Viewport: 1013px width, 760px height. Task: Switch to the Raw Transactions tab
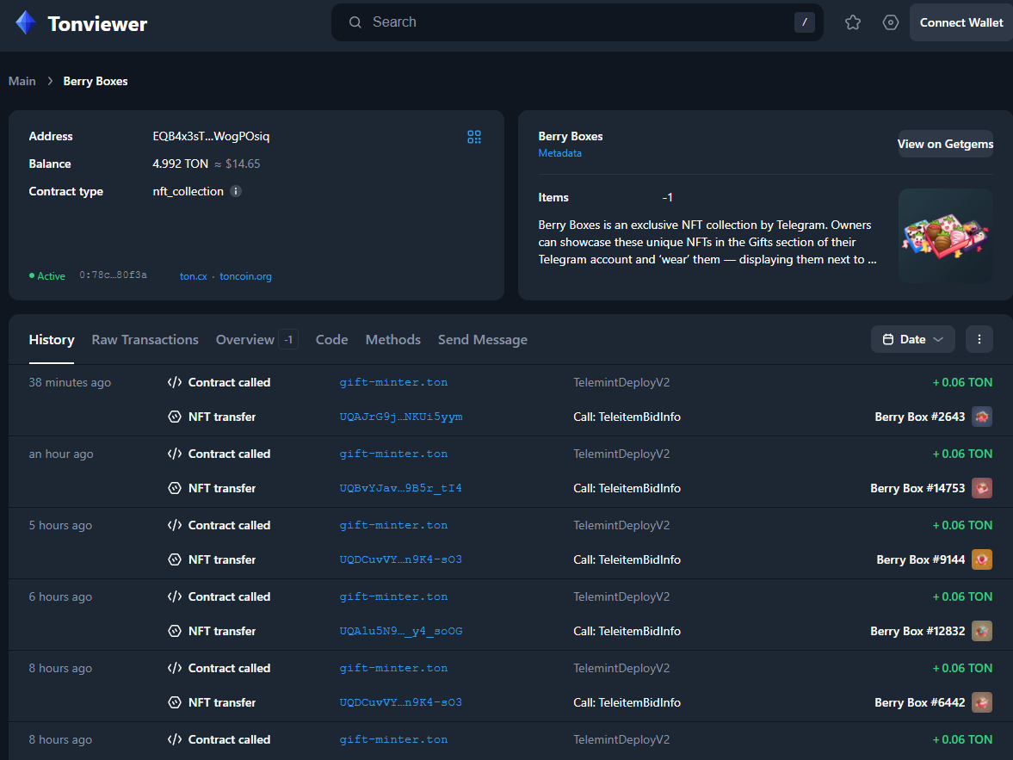pyautogui.click(x=145, y=340)
